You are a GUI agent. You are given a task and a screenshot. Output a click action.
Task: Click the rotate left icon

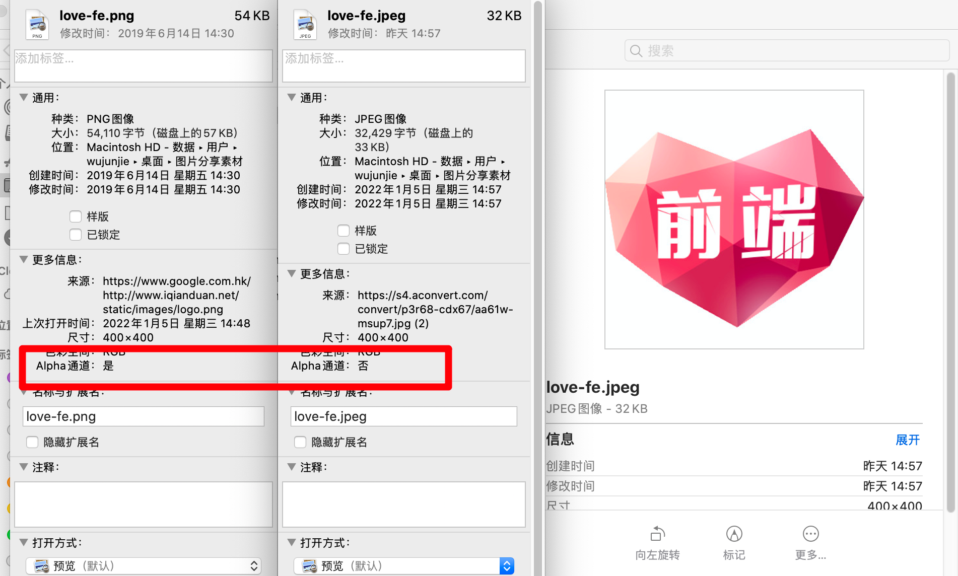658,533
